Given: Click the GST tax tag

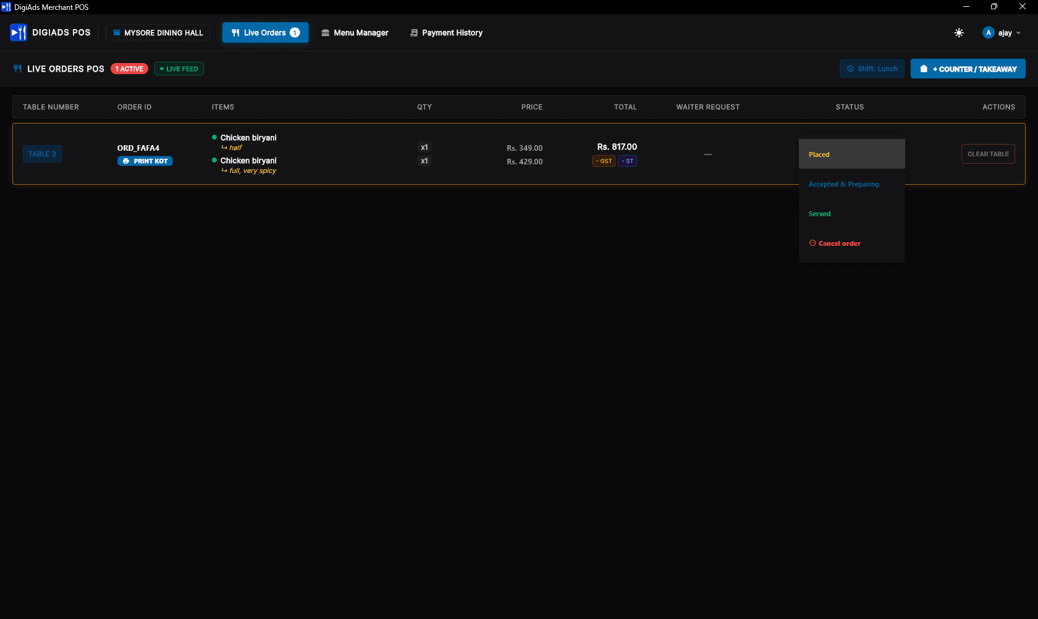Looking at the screenshot, I should 604,161.
